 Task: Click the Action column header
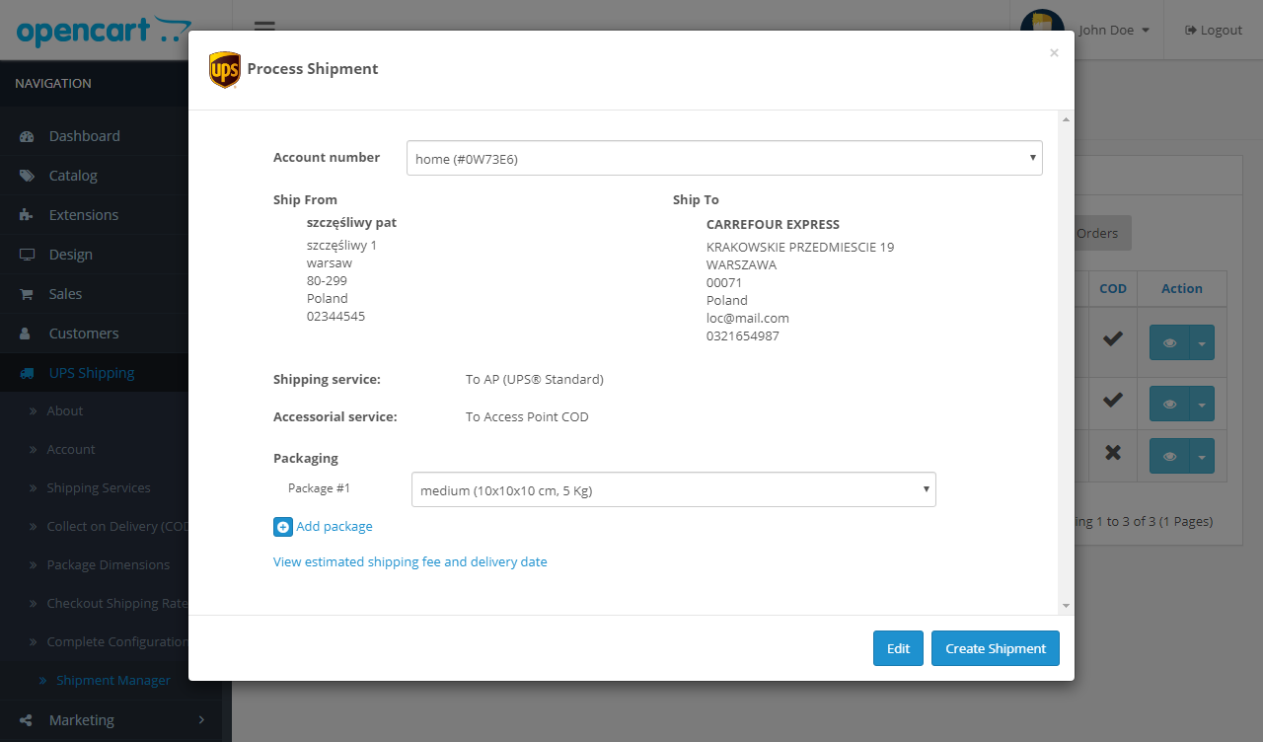[x=1182, y=288]
